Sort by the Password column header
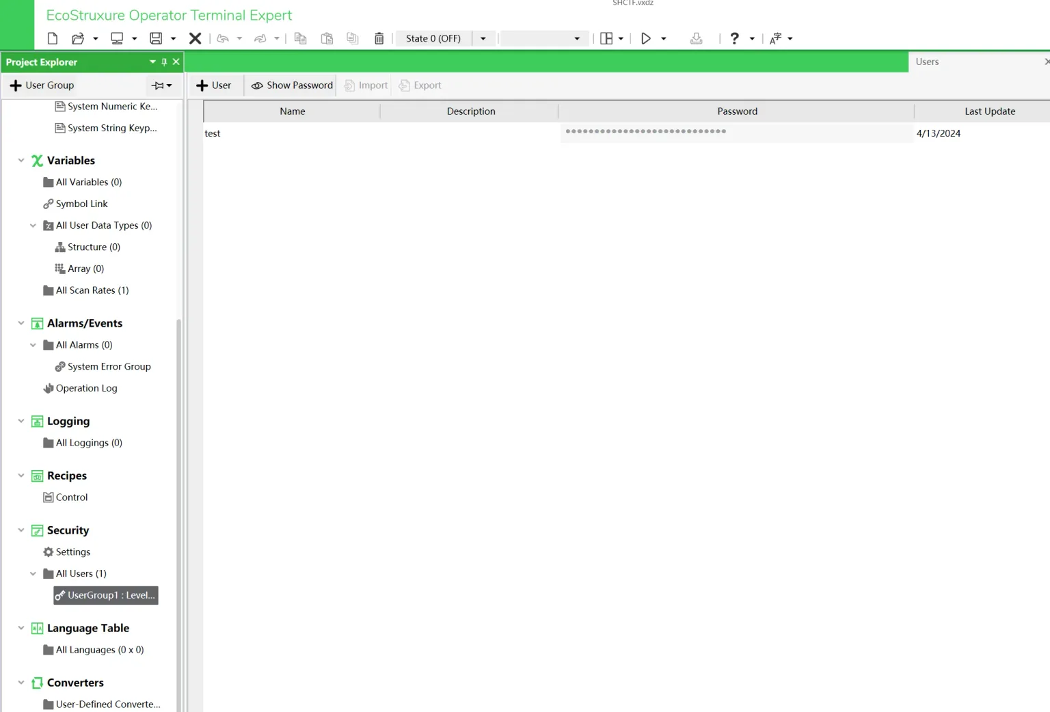Image resolution: width=1050 pixels, height=712 pixels. pos(737,111)
